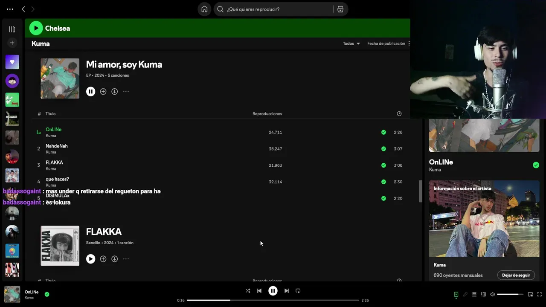Skip to next track

click(287, 291)
